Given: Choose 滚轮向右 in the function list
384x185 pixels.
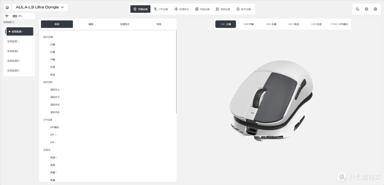Looking at the screenshot, I should click(x=55, y=112).
